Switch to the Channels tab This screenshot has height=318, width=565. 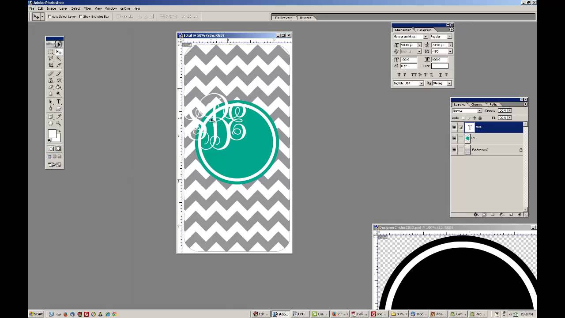coord(477,105)
